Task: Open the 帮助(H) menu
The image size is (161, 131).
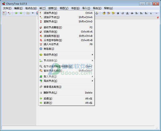Action: pos(108,8)
